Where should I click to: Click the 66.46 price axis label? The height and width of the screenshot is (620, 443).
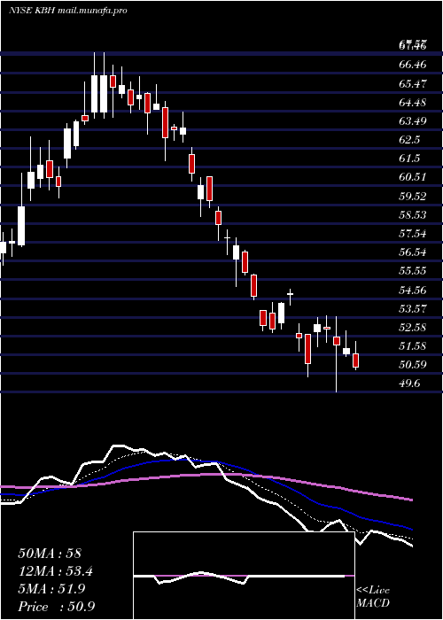tap(413, 65)
